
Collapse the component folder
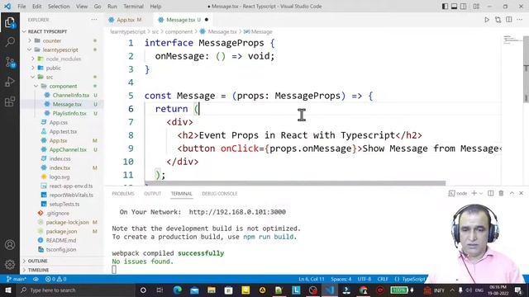[x=63, y=86]
